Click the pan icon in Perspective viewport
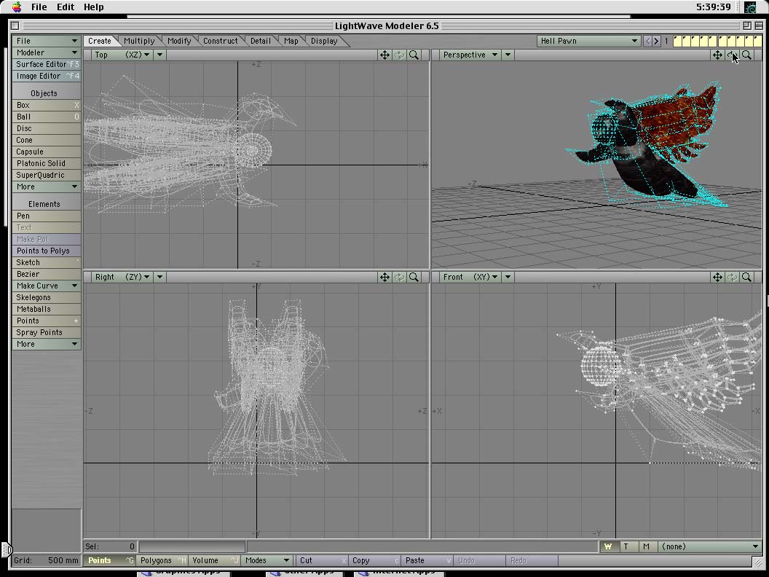The height and width of the screenshot is (577, 769). tap(717, 55)
